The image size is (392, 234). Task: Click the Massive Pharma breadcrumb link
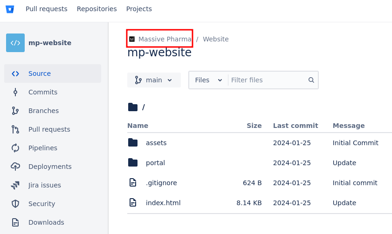click(165, 39)
